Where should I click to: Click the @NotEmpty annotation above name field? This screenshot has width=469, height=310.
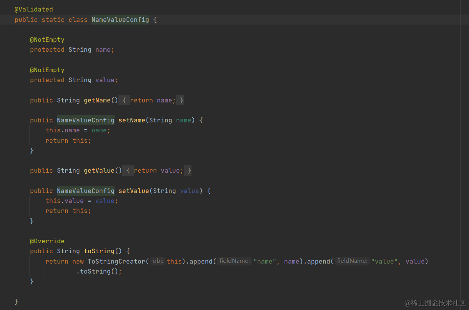pos(47,40)
